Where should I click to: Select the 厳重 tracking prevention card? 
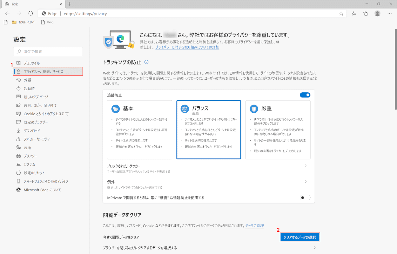[x=278, y=130]
